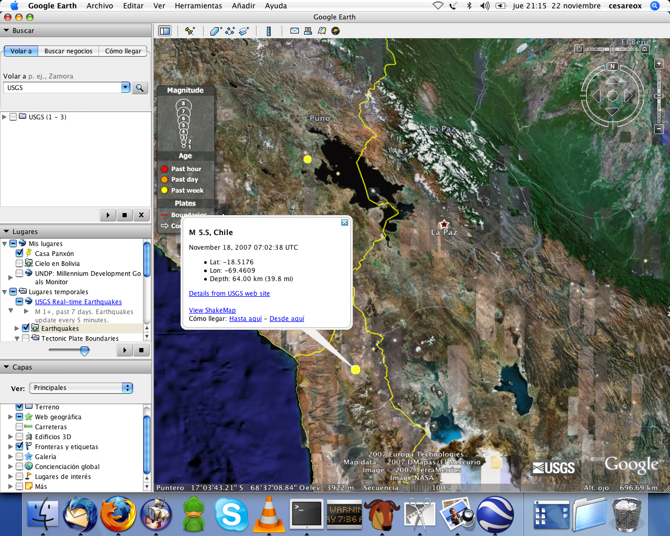The width and height of the screenshot is (670, 536).
Task: Open Google Earth from the Dock
Action: pos(495,515)
